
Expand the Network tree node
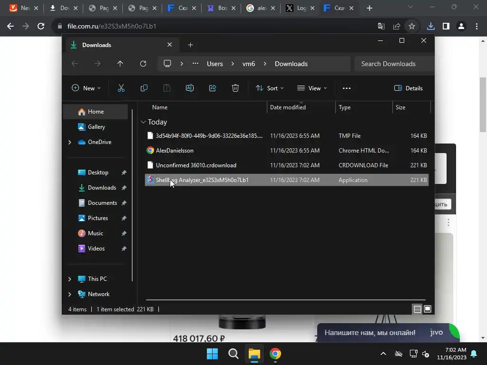[x=69, y=294]
